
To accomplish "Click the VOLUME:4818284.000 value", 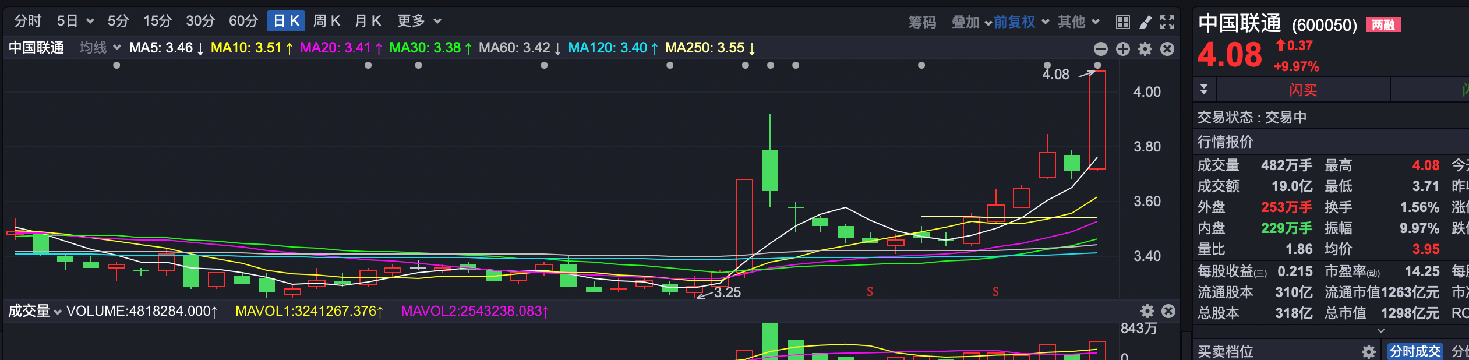I will click(142, 311).
